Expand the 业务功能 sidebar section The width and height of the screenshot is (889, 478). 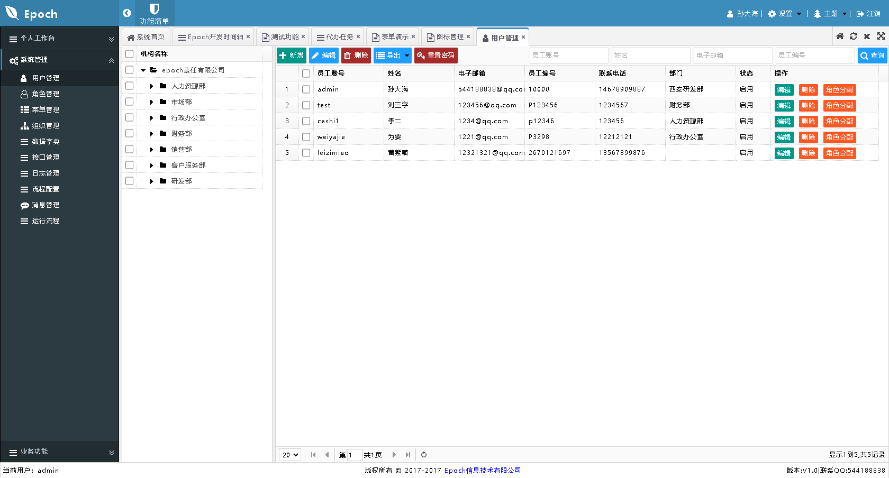coord(60,452)
